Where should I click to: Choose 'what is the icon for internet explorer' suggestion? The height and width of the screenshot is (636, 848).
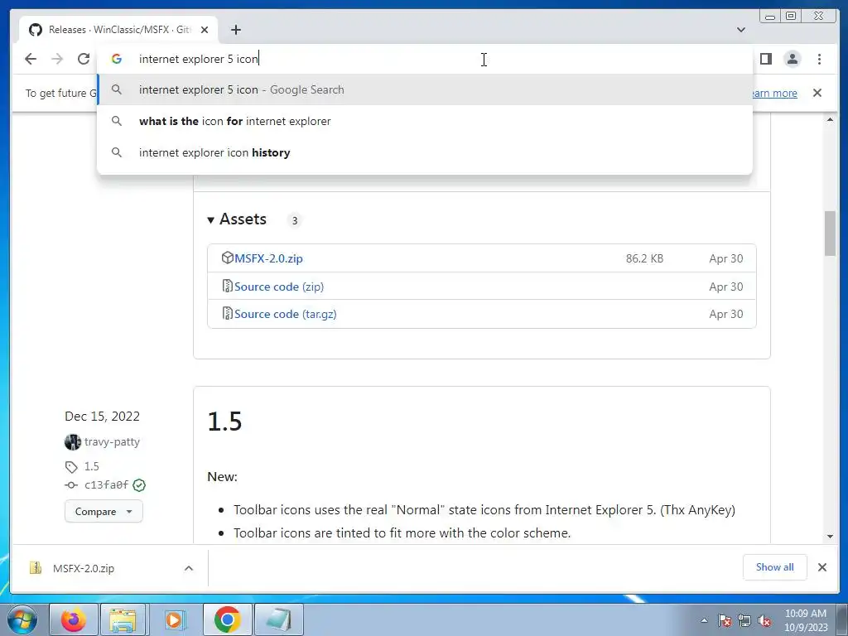pyautogui.click(x=425, y=121)
